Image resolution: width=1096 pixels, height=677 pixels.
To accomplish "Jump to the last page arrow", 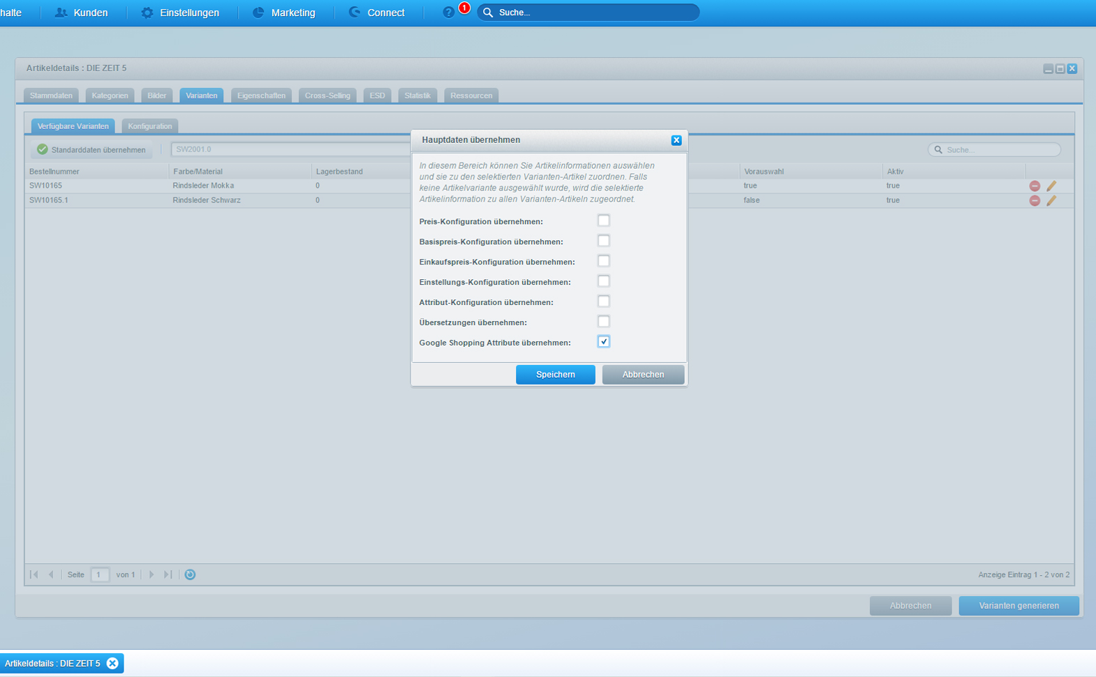I will [168, 574].
